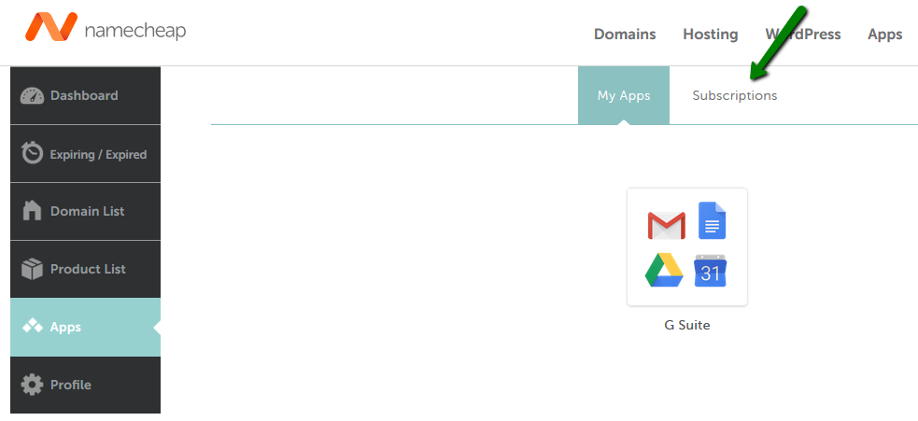Screen dimensions: 918x421
Task: Click the Google Drive icon in G Suite tile
Action: pos(665,270)
